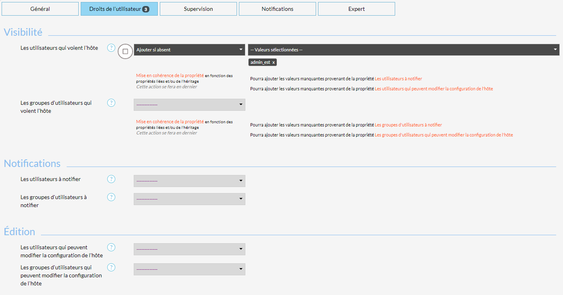Click the orange 'Les groupes d'utilisateurs à notifier' link

(408, 125)
